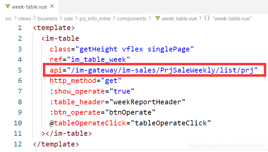
Task: Open the views breadcrumb segment
Action: (x=25, y=18)
